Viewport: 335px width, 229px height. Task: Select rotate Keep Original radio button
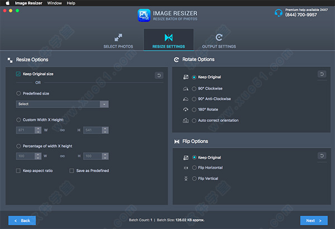click(194, 77)
